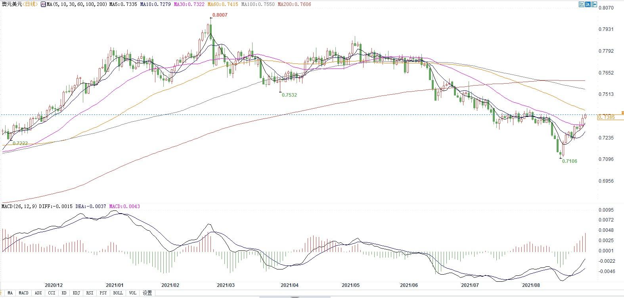
Task: Switch to the RSI indicator tab
Action: (90, 293)
